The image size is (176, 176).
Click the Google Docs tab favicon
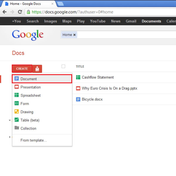click(7, 4)
